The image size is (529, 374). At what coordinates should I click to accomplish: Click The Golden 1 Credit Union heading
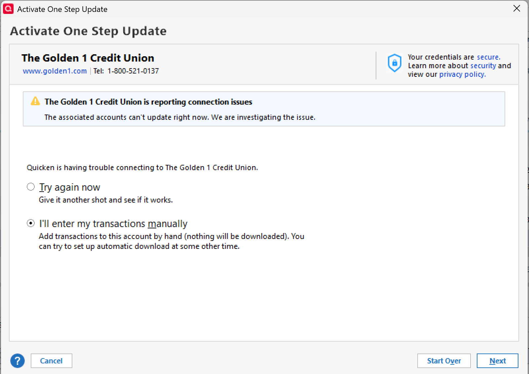pos(88,58)
